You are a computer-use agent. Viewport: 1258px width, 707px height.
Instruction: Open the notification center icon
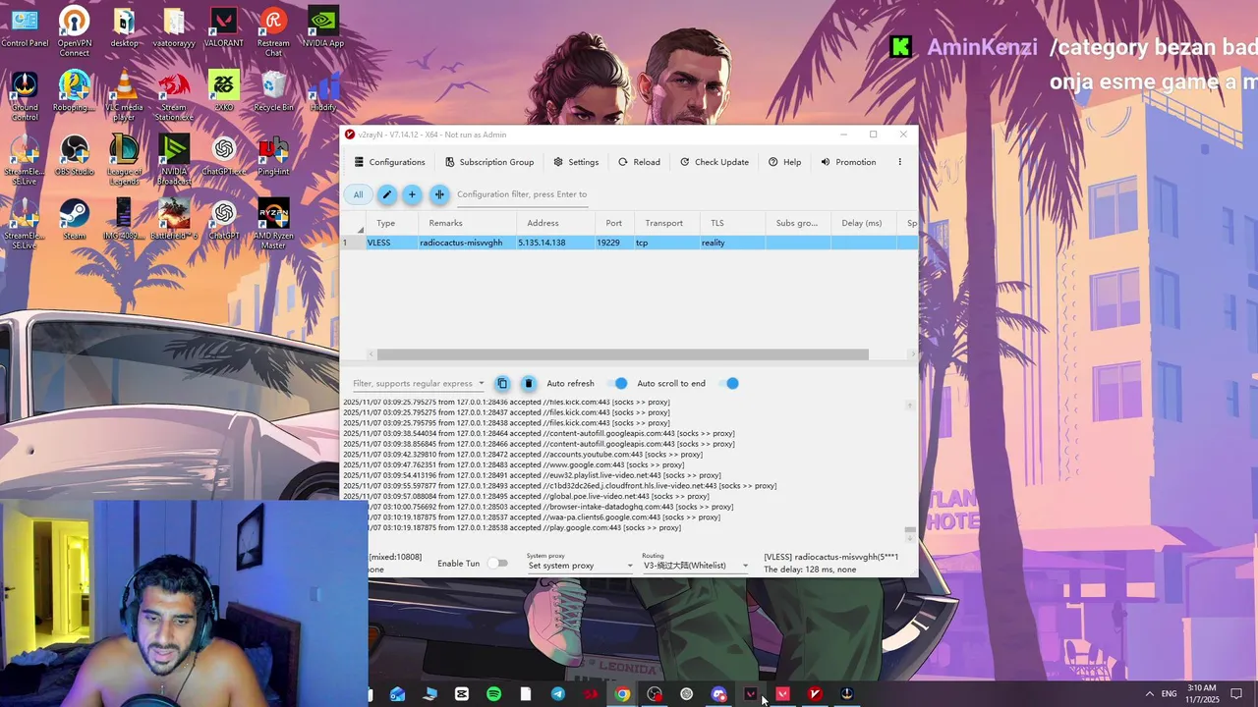click(x=1236, y=693)
